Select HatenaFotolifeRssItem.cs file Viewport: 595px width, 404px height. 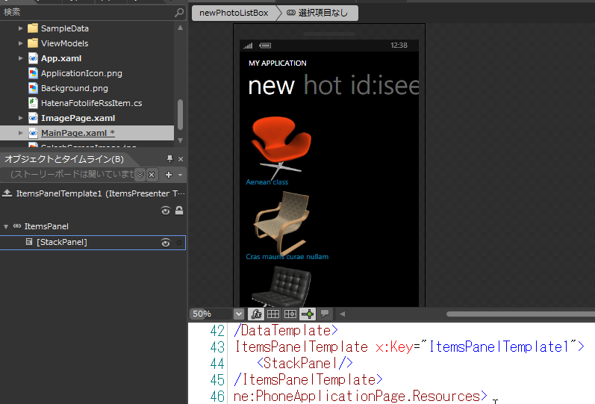point(91,103)
